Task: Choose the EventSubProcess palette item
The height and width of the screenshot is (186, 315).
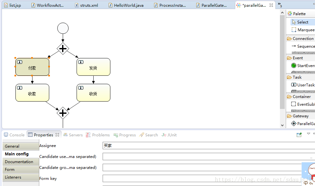Action: tap(303, 104)
